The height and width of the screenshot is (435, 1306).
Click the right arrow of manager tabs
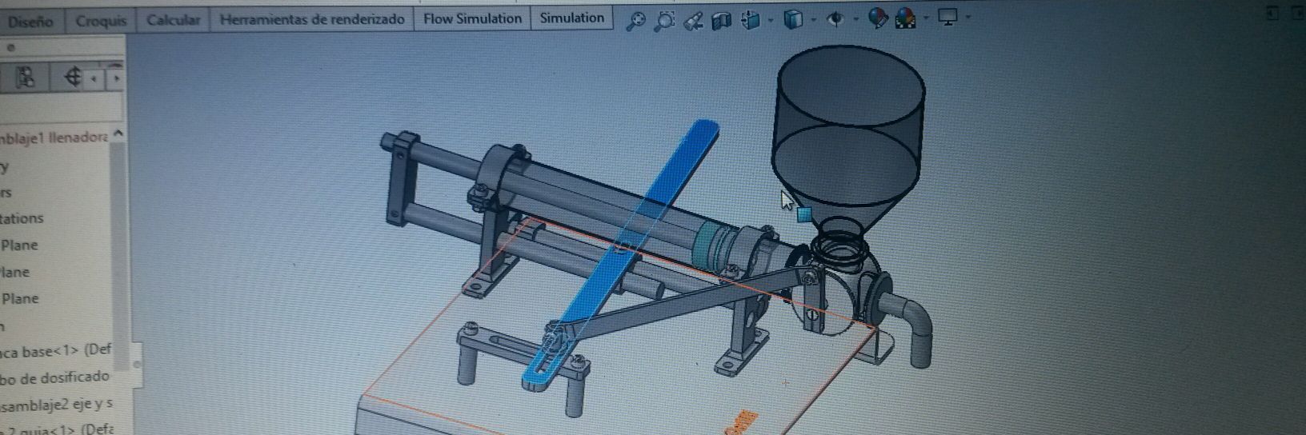pyautogui.click(x=117, y=78)
